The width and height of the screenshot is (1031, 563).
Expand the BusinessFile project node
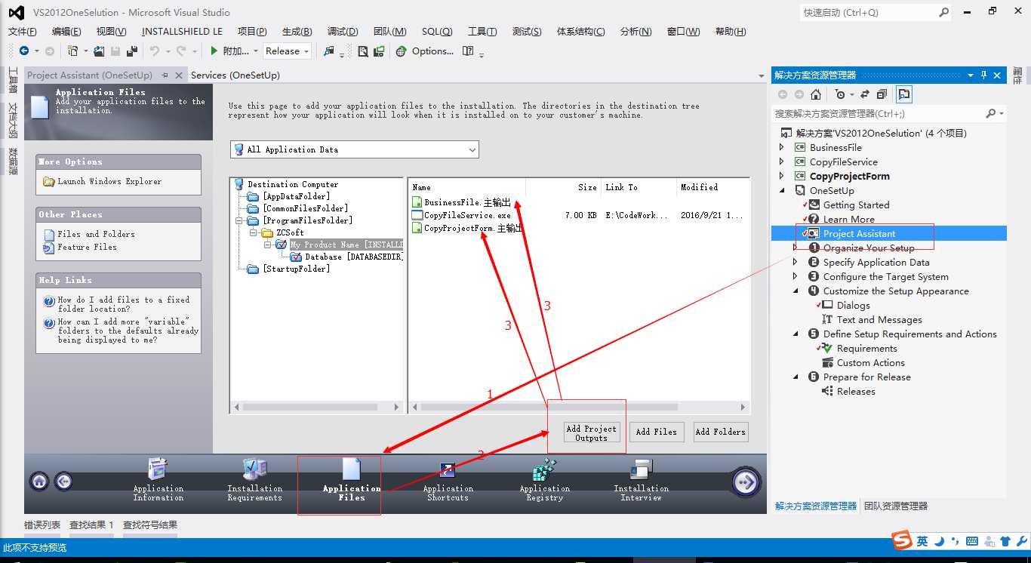[x=782, y=147]
